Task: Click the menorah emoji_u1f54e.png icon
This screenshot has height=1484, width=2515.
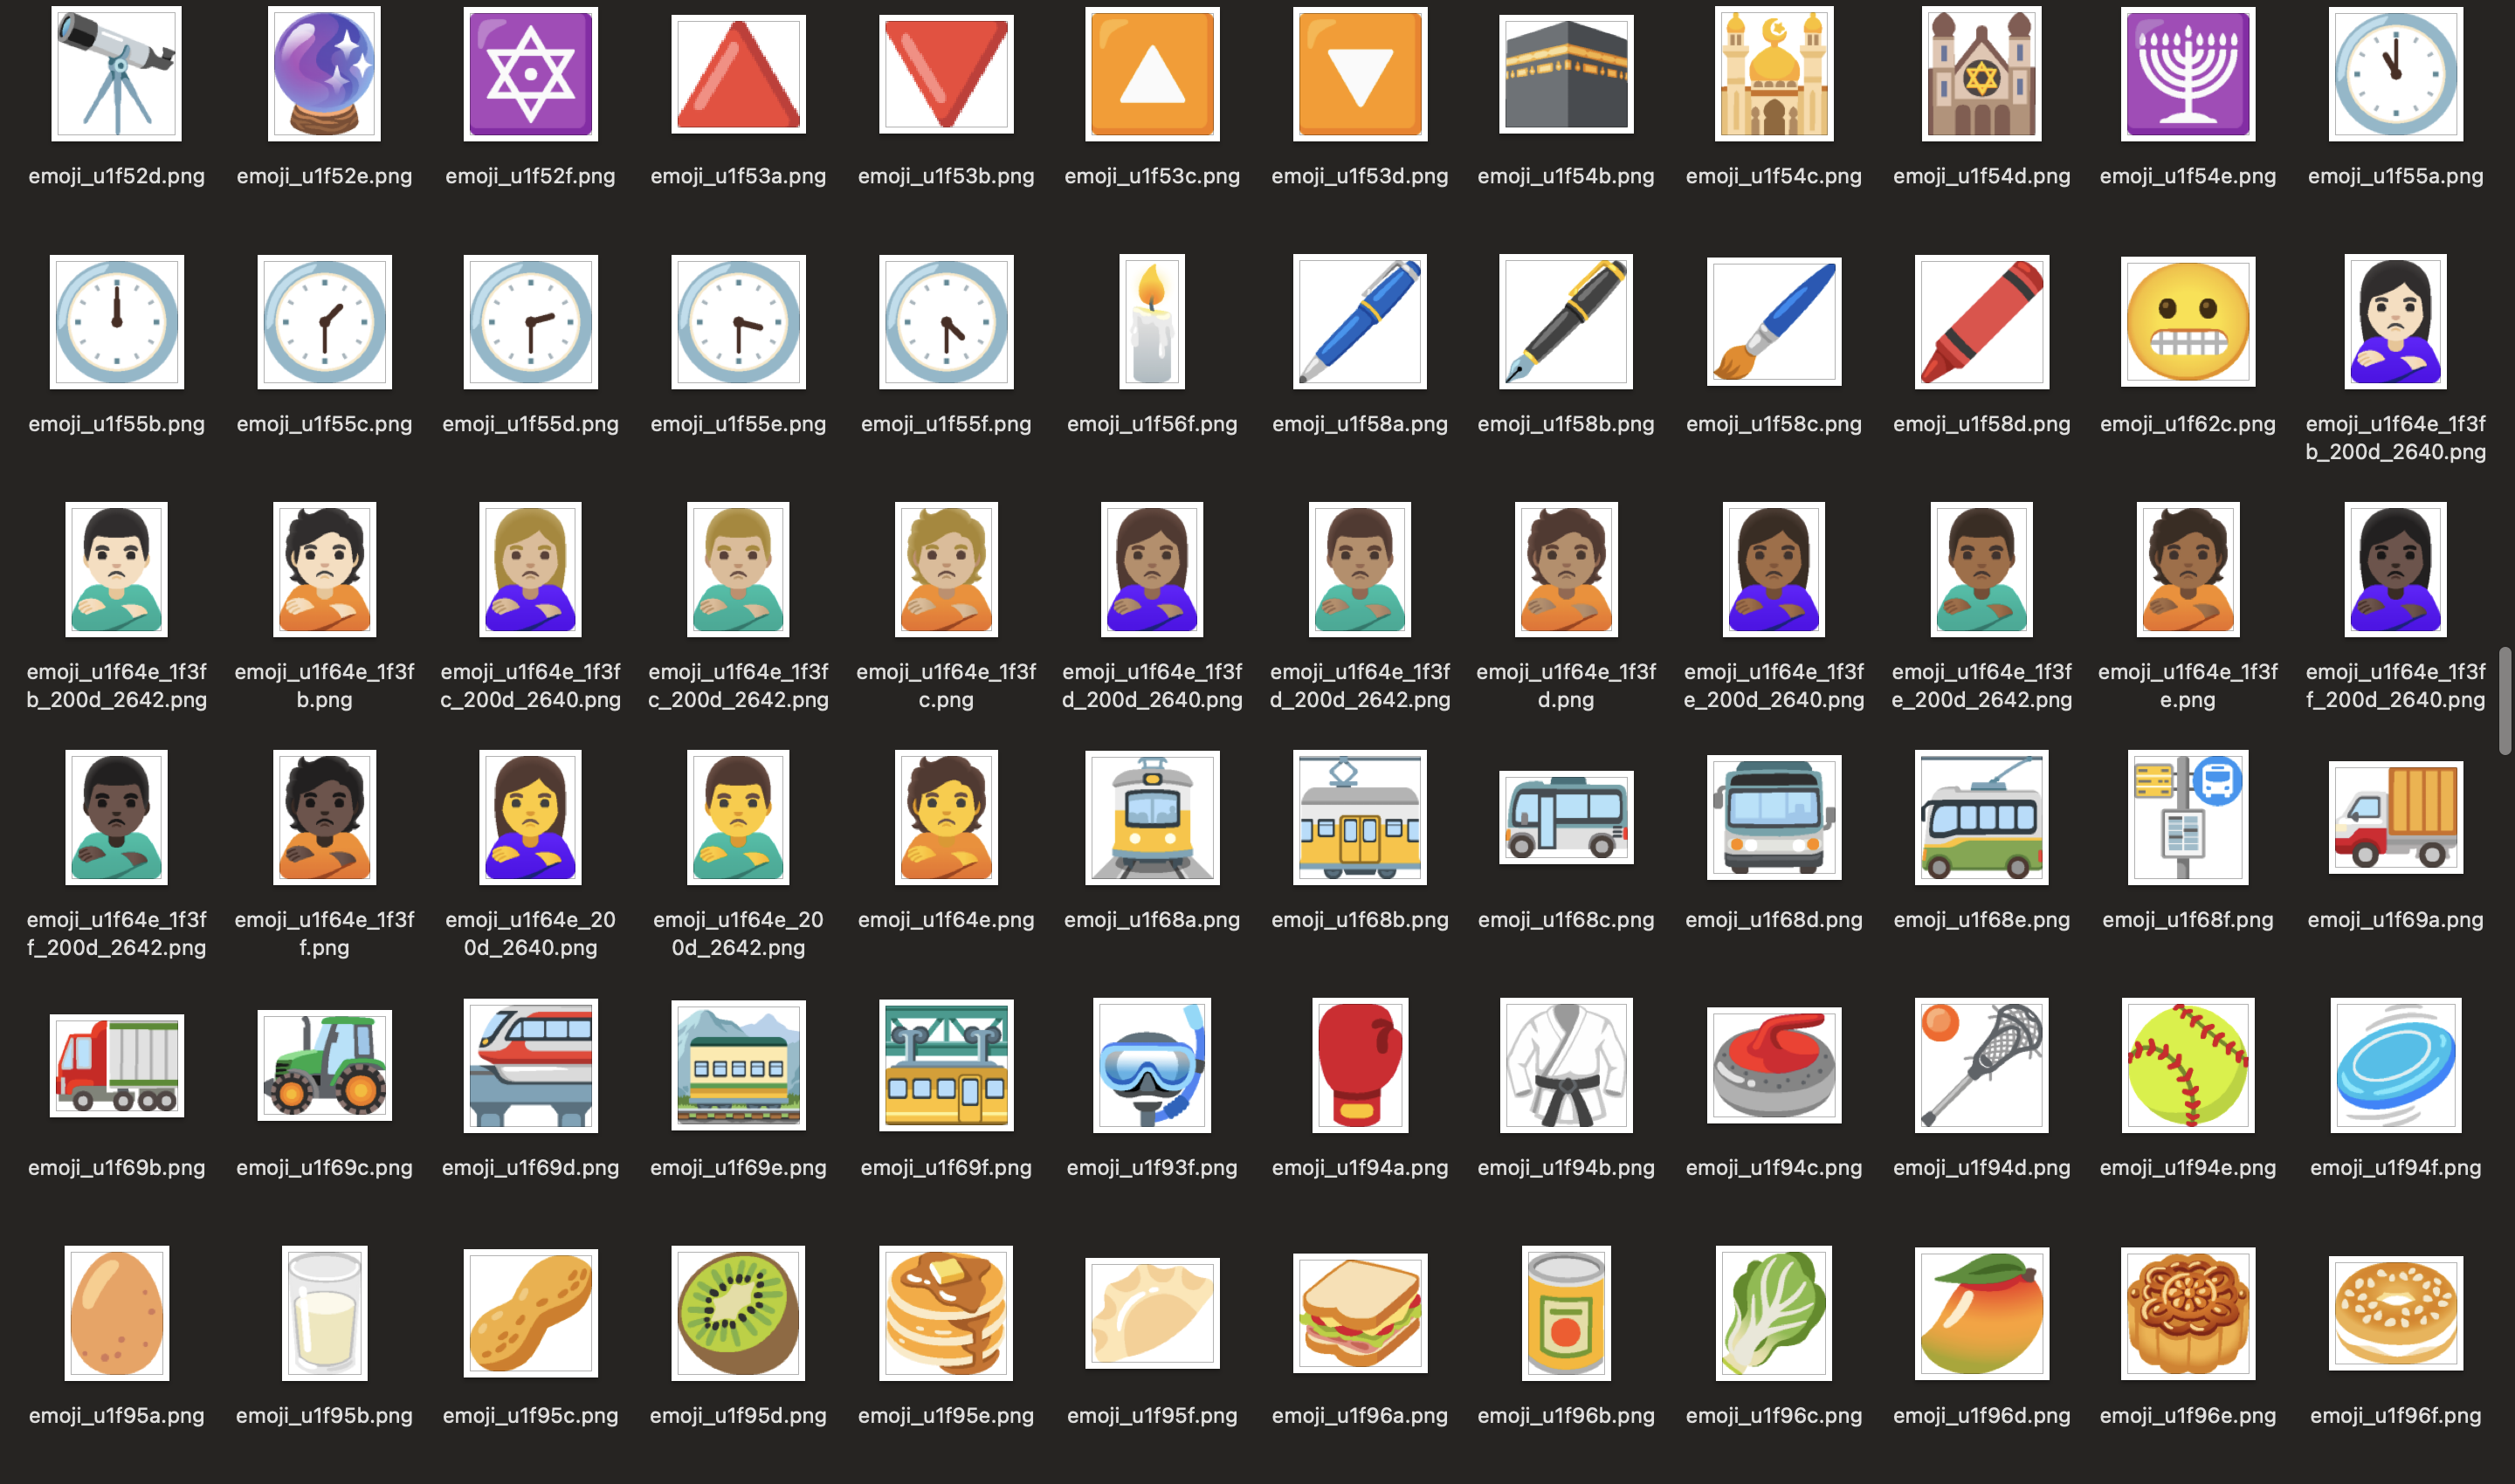Action: coord(2187,74)
